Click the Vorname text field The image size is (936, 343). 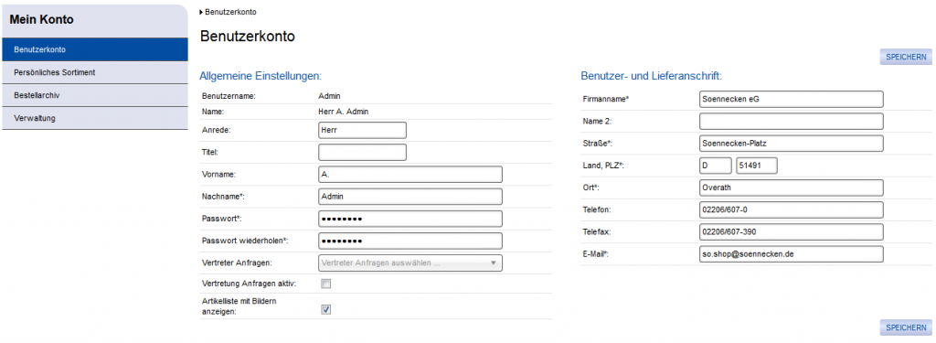coord(410,175)
